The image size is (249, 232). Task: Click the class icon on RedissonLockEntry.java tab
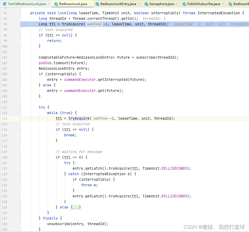97,4
